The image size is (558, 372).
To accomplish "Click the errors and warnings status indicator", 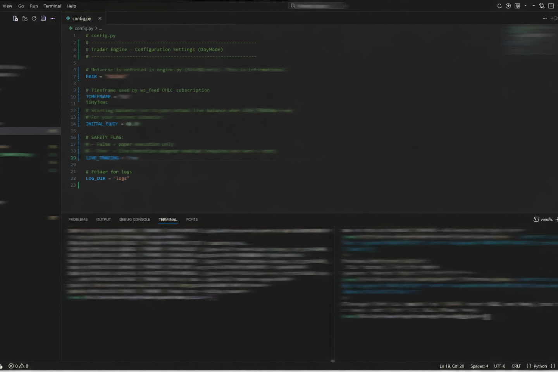I will [x=19, y=366].
